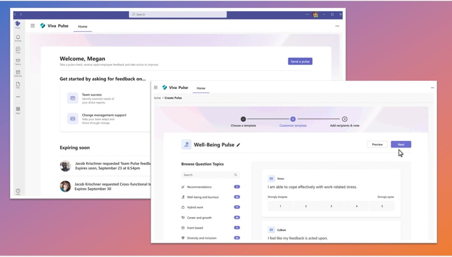This screenshot has height=257, width=452.
Task: Edit the Well-Being Pulse title with the pencil icon
Action: 238,145
